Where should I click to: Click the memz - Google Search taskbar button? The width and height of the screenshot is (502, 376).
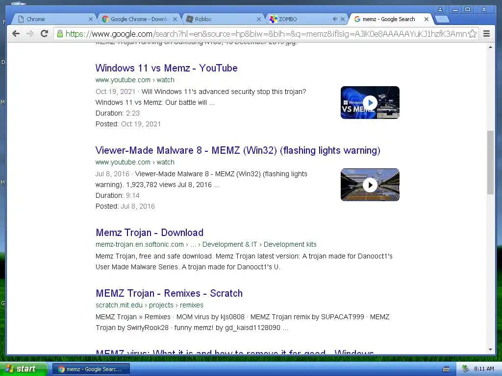(91, 369)
